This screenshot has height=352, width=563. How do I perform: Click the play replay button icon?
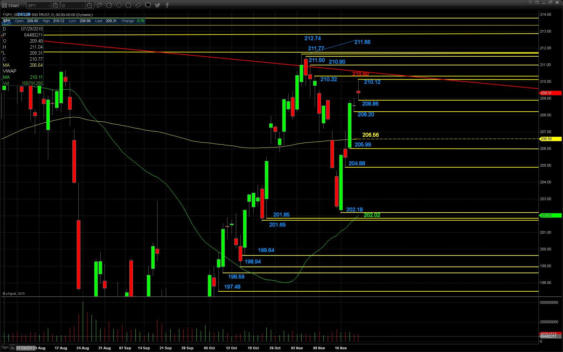pyautogui.click(x=119, y=5)
